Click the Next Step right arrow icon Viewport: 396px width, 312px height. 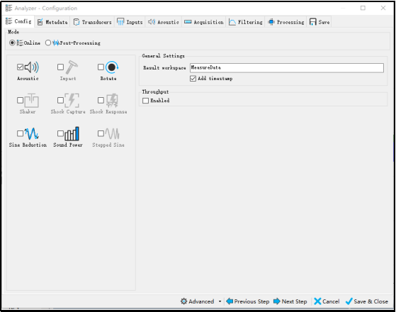click(x=277, y=301)
